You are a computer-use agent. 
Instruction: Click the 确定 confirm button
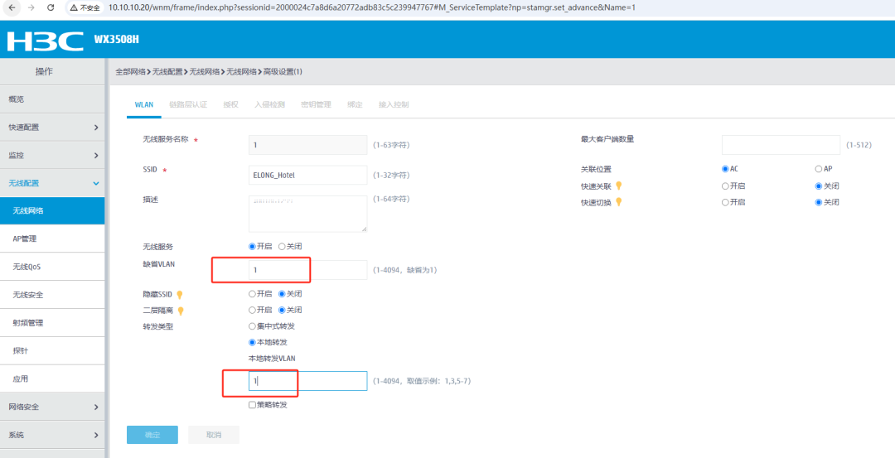pyautogui.click(x=152, y=435)
